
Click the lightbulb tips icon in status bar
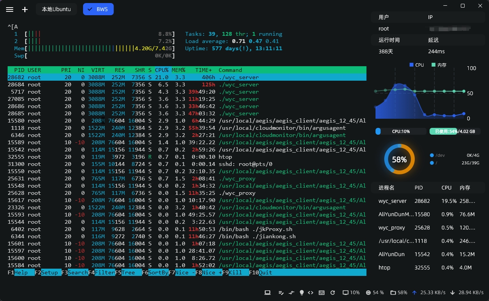(302, 293)
